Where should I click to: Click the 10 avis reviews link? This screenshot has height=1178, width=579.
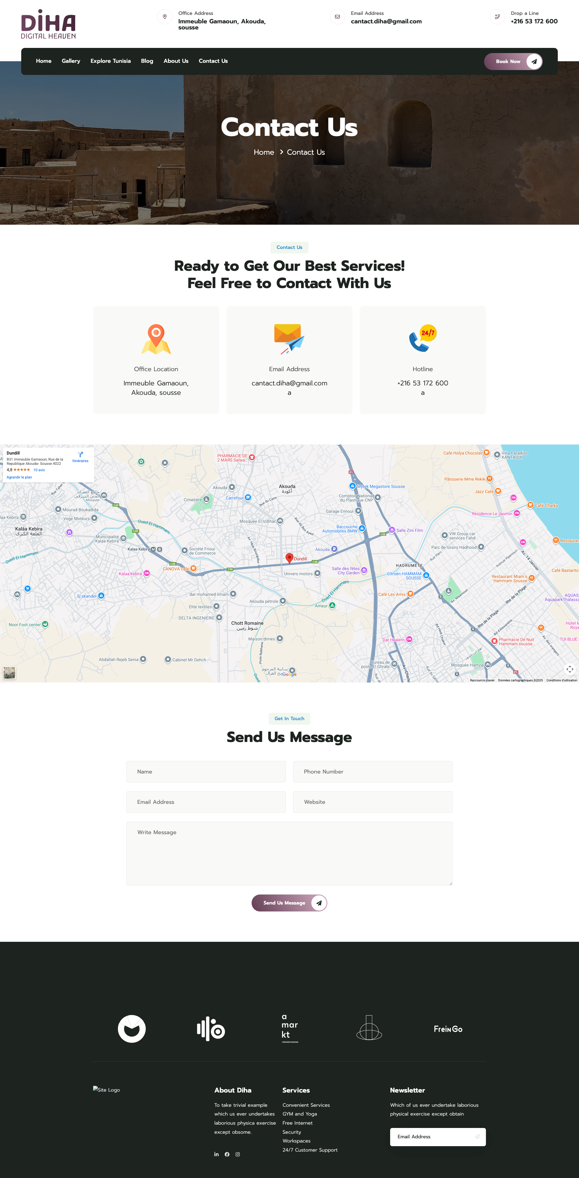[39, 470]
